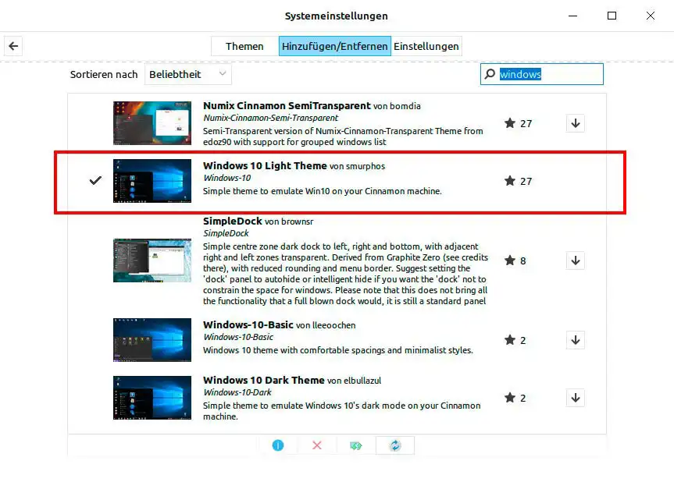
Task: Click the blue info button at bottom
Action: click(278, 445)
